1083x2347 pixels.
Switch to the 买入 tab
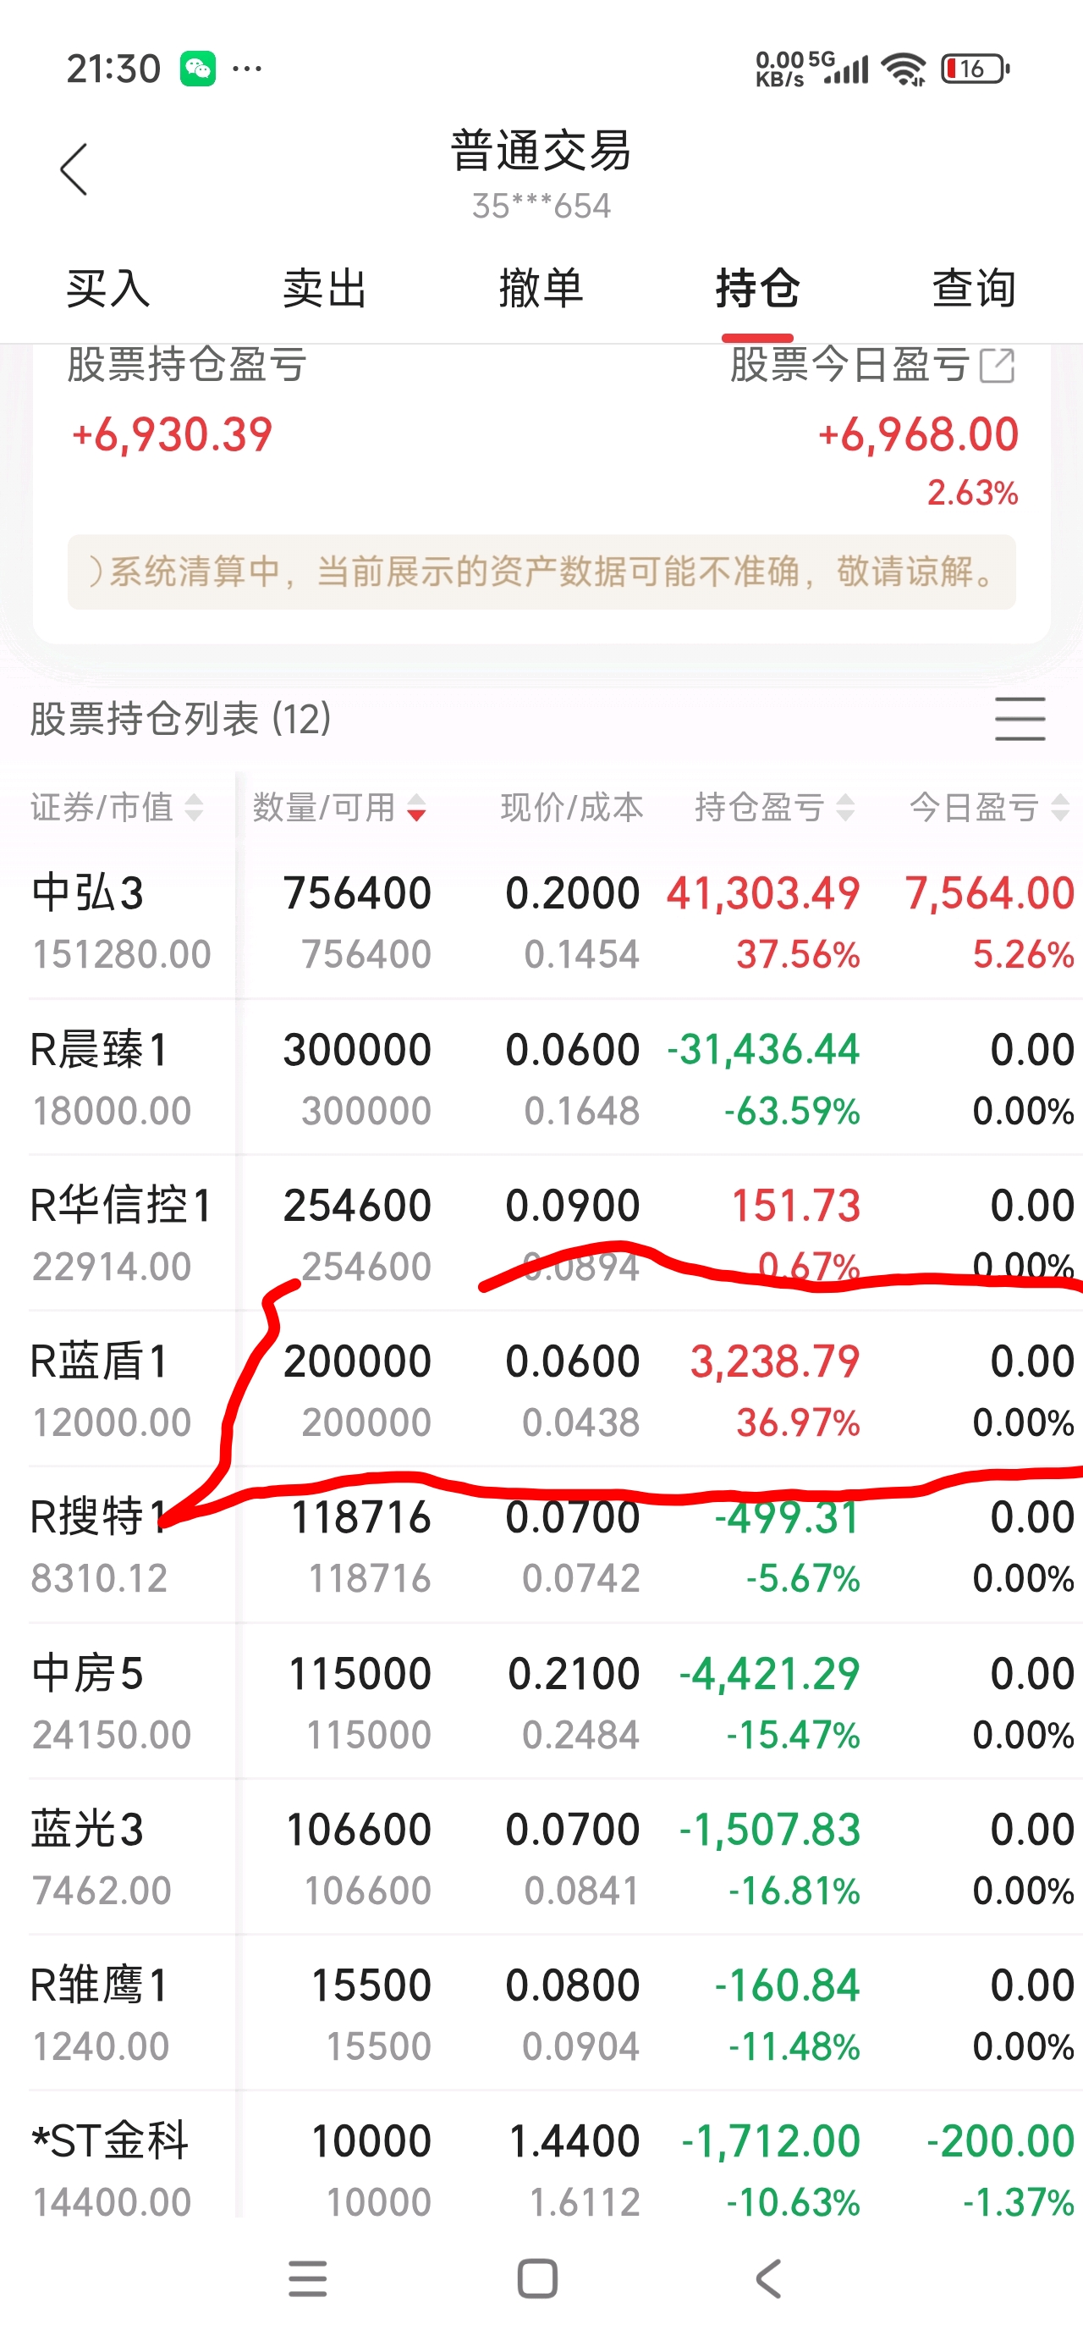(107, 289)
